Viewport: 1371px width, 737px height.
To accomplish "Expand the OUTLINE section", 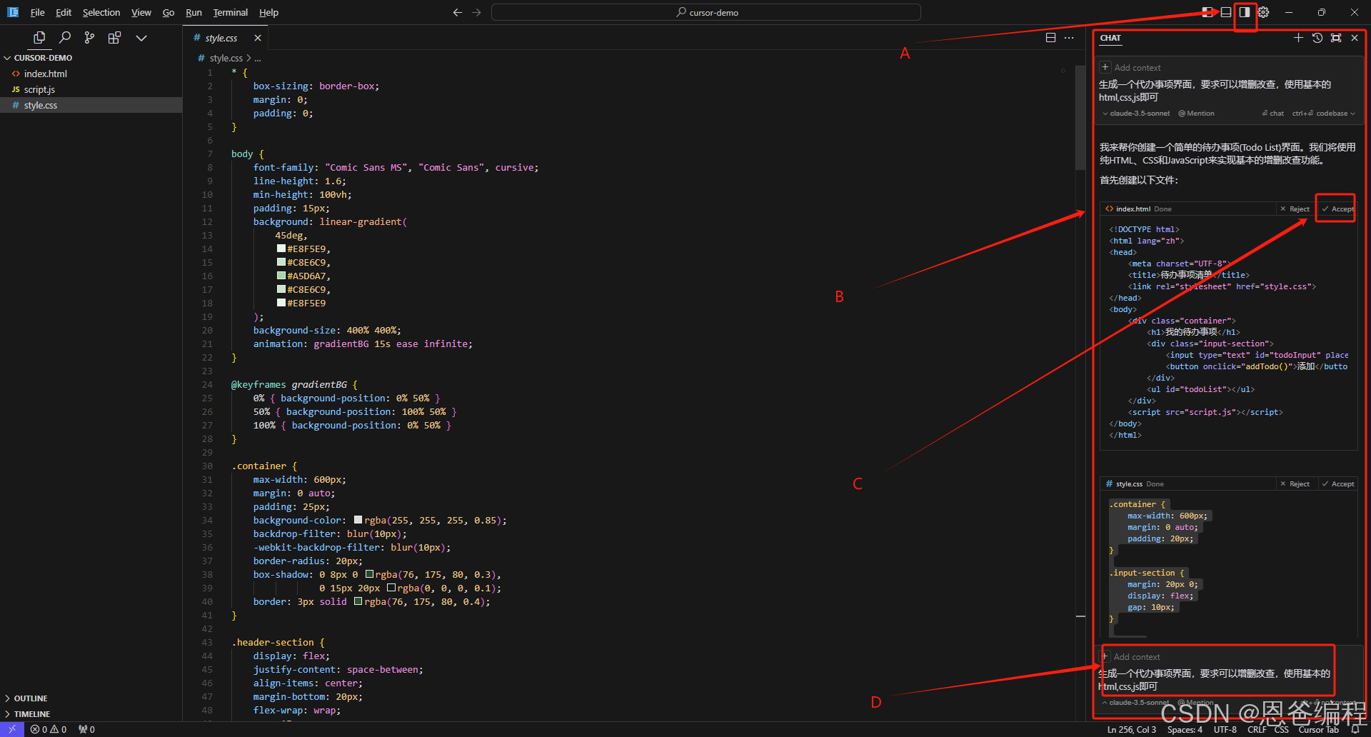I will click(x=31, y=698).
